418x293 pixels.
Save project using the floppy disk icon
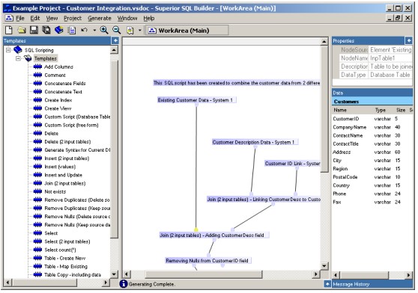coord(34,31)
